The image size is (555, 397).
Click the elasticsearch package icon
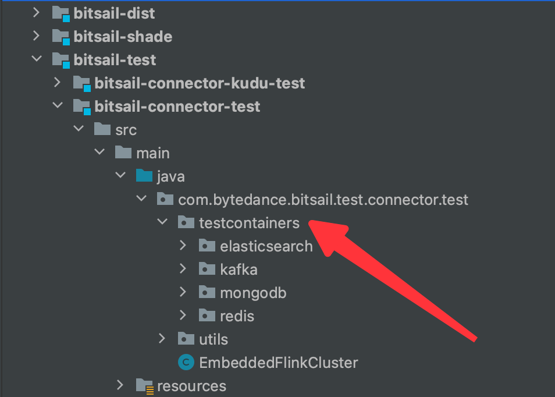pyautogui.click(x=207, y=246)
